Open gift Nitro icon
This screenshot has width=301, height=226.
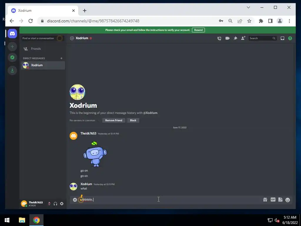265,200
